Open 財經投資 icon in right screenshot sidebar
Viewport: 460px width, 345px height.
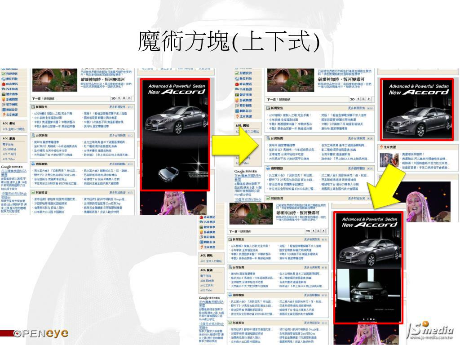237,73
